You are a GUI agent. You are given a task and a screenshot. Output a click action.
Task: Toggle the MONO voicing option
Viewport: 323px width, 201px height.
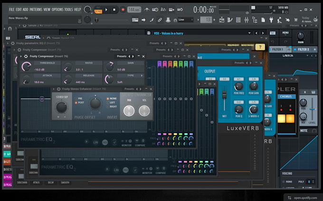(x=287, y=182)
